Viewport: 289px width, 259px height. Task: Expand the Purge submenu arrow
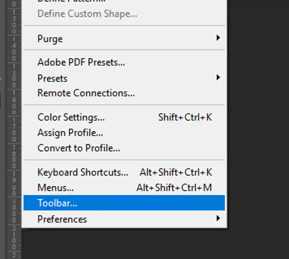click(218, 38)
